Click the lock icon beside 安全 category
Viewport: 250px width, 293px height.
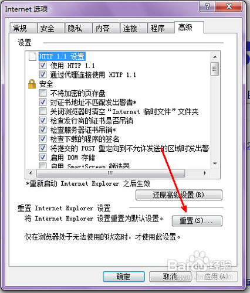pos(32,84)
